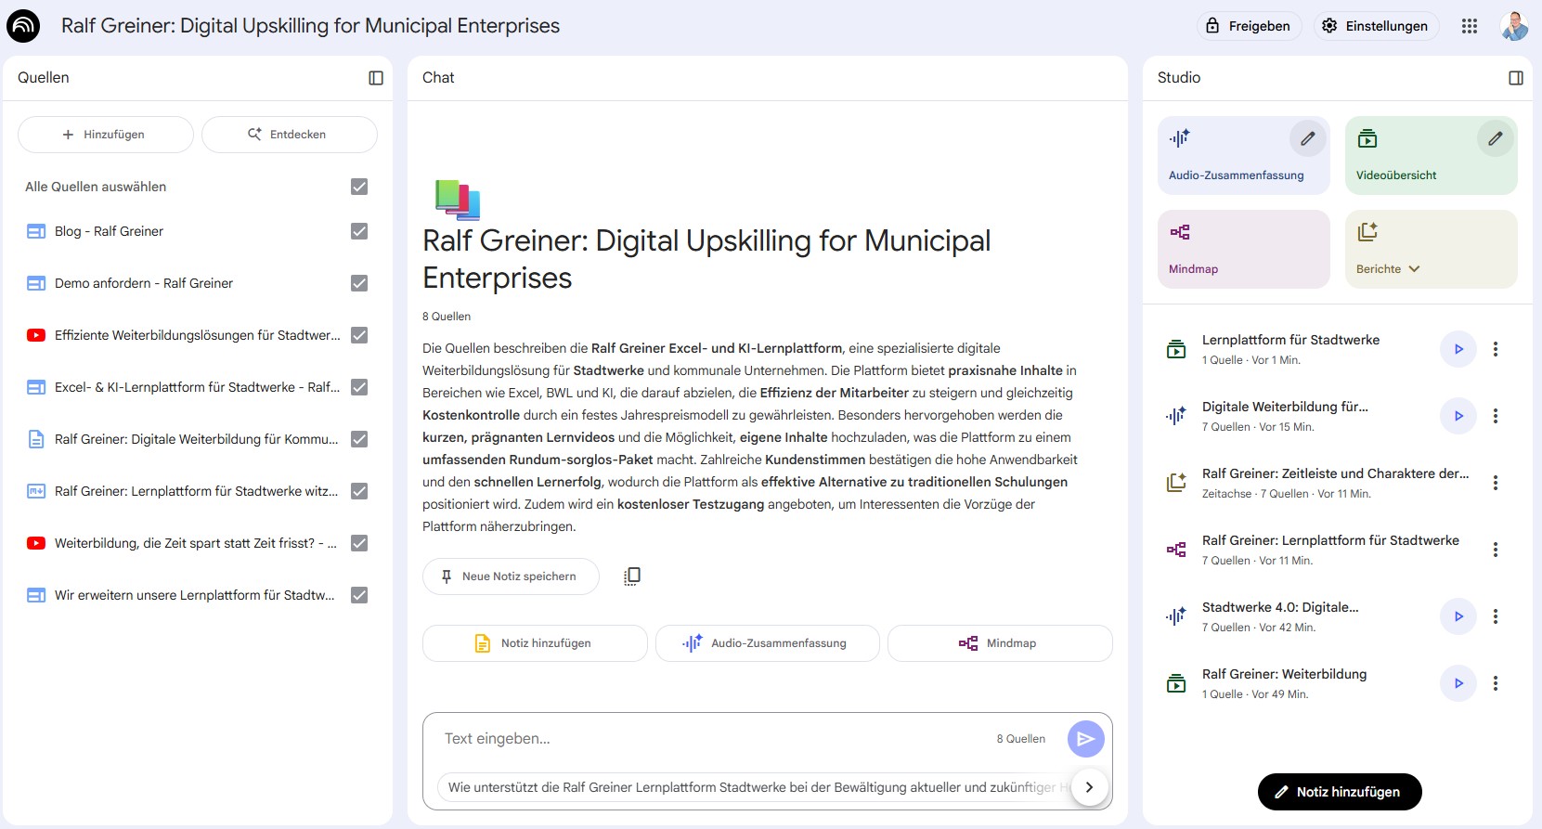Image resolution: width=1542 pixels, height=829 pixels.
Task: Click the black Notiz hinzufügen button
Action: click(x=1340, y=792)
